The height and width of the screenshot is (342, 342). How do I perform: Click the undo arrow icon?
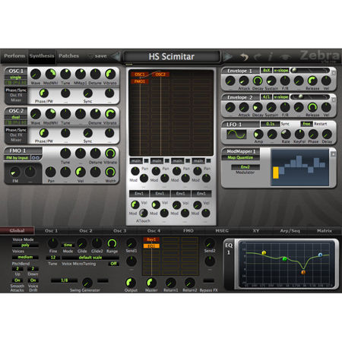pyautogui.click(x=244, y=56)
